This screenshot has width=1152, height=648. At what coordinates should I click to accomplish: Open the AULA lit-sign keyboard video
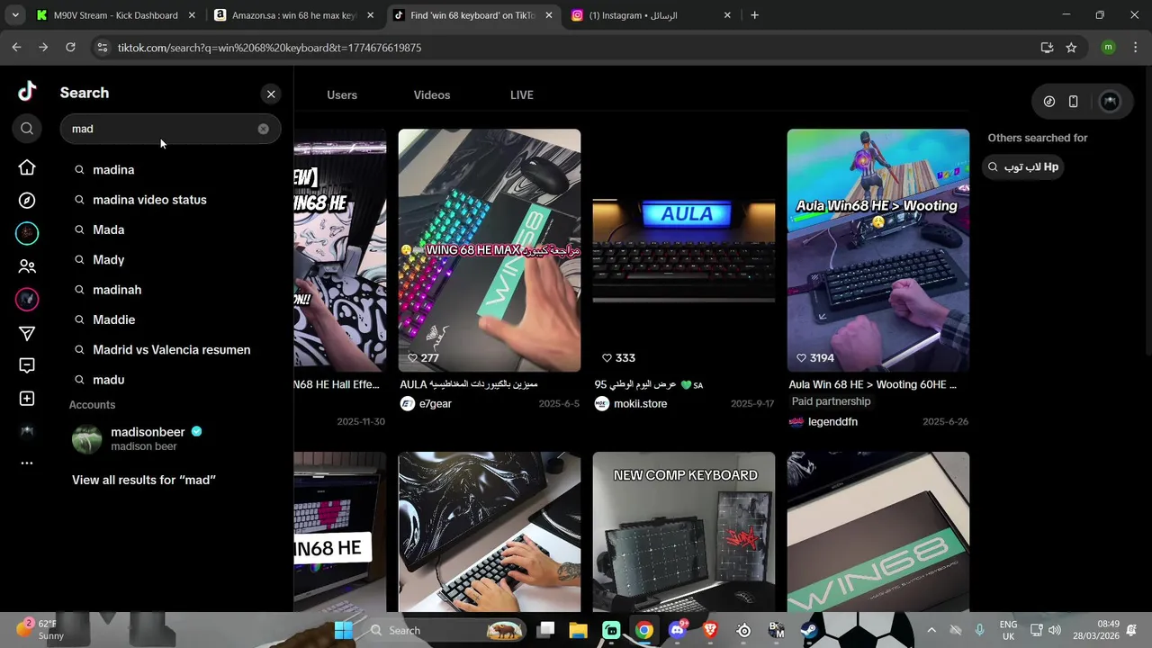[684, 250]
